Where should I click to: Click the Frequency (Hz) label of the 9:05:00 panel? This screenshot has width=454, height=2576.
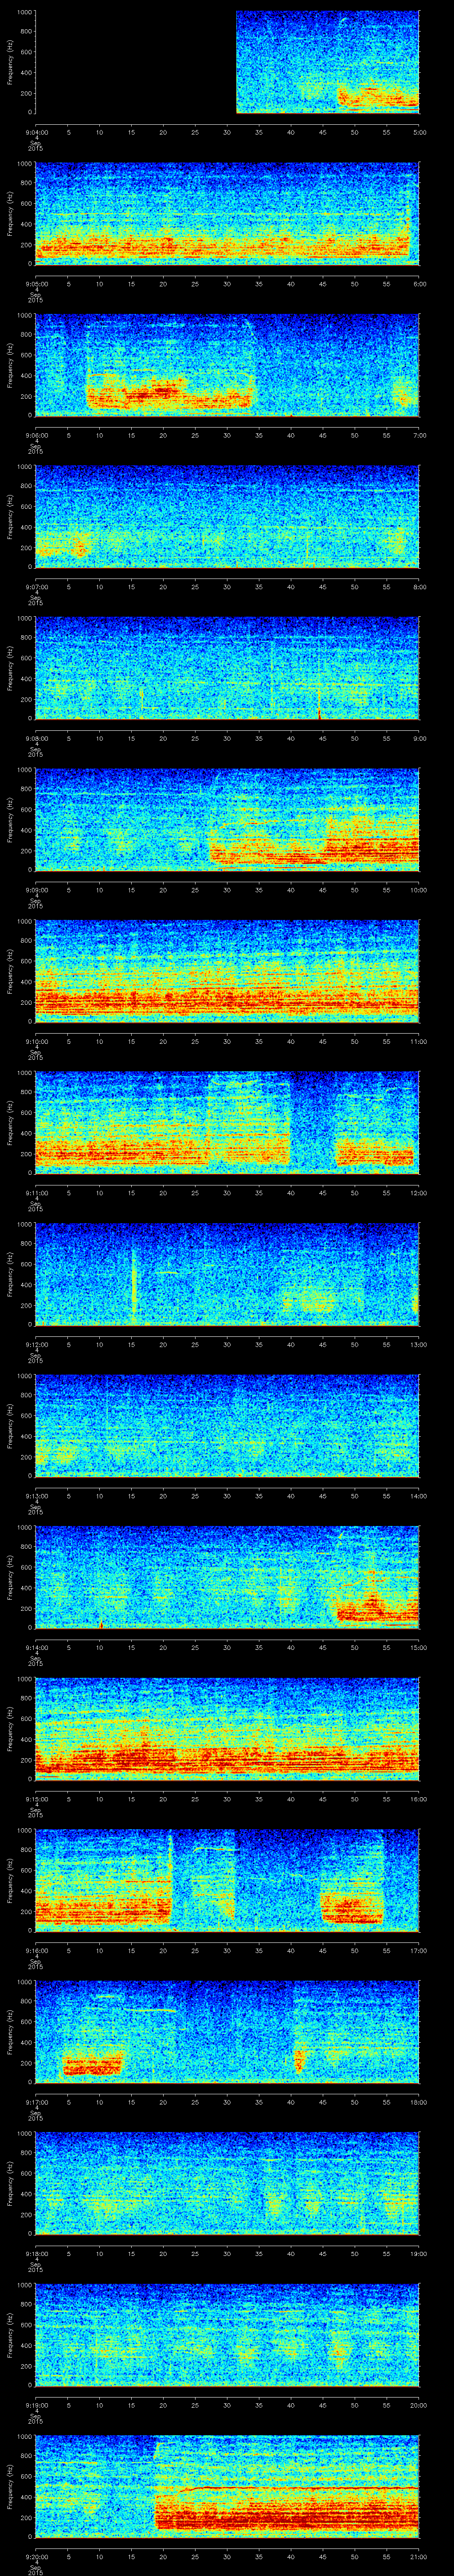(x=10, y=214)
